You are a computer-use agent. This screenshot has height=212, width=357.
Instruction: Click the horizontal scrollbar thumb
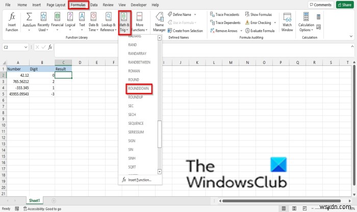click(x=282, y=201)
